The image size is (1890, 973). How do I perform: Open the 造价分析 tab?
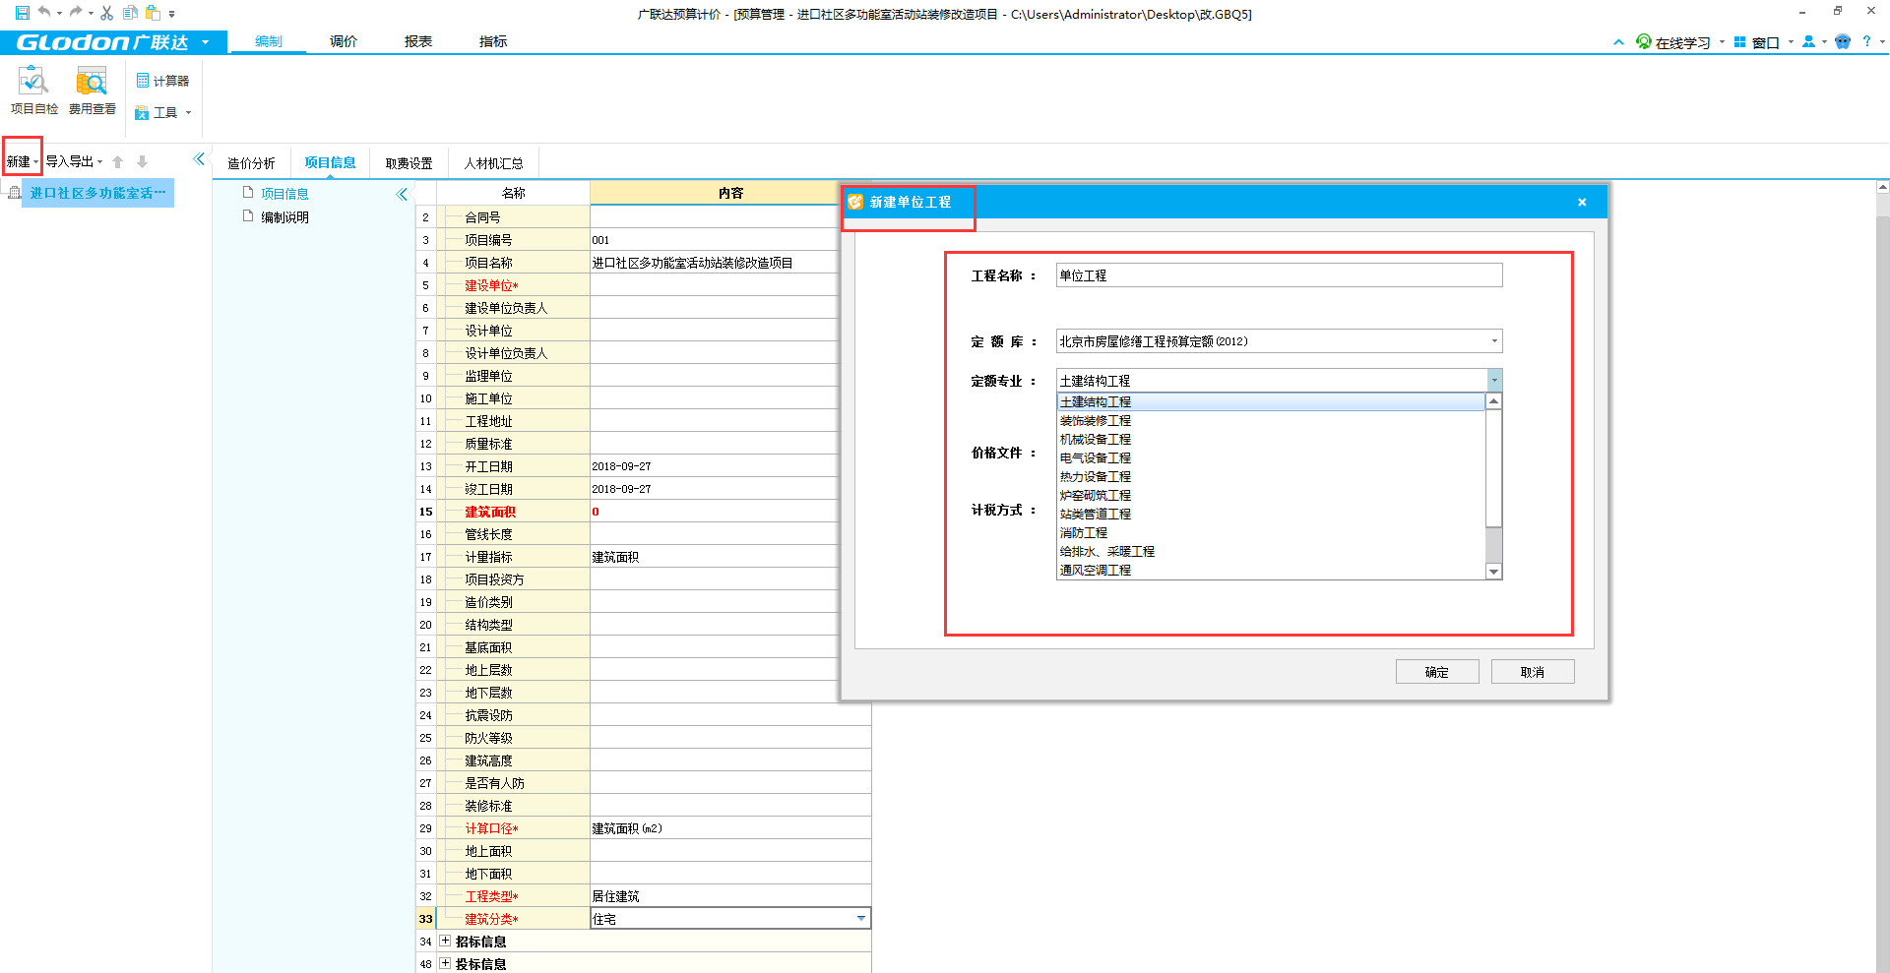click(251, 163)
